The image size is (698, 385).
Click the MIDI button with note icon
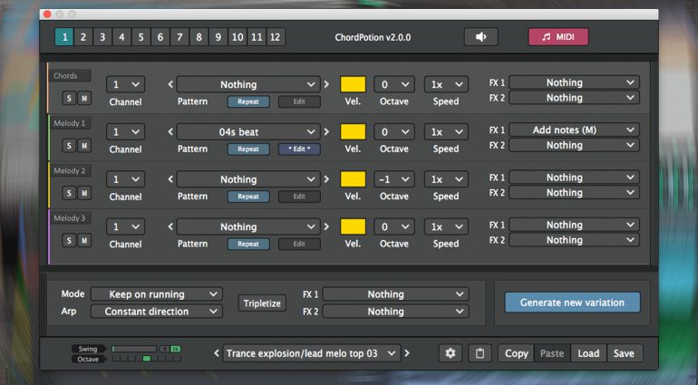click(558, 37)
